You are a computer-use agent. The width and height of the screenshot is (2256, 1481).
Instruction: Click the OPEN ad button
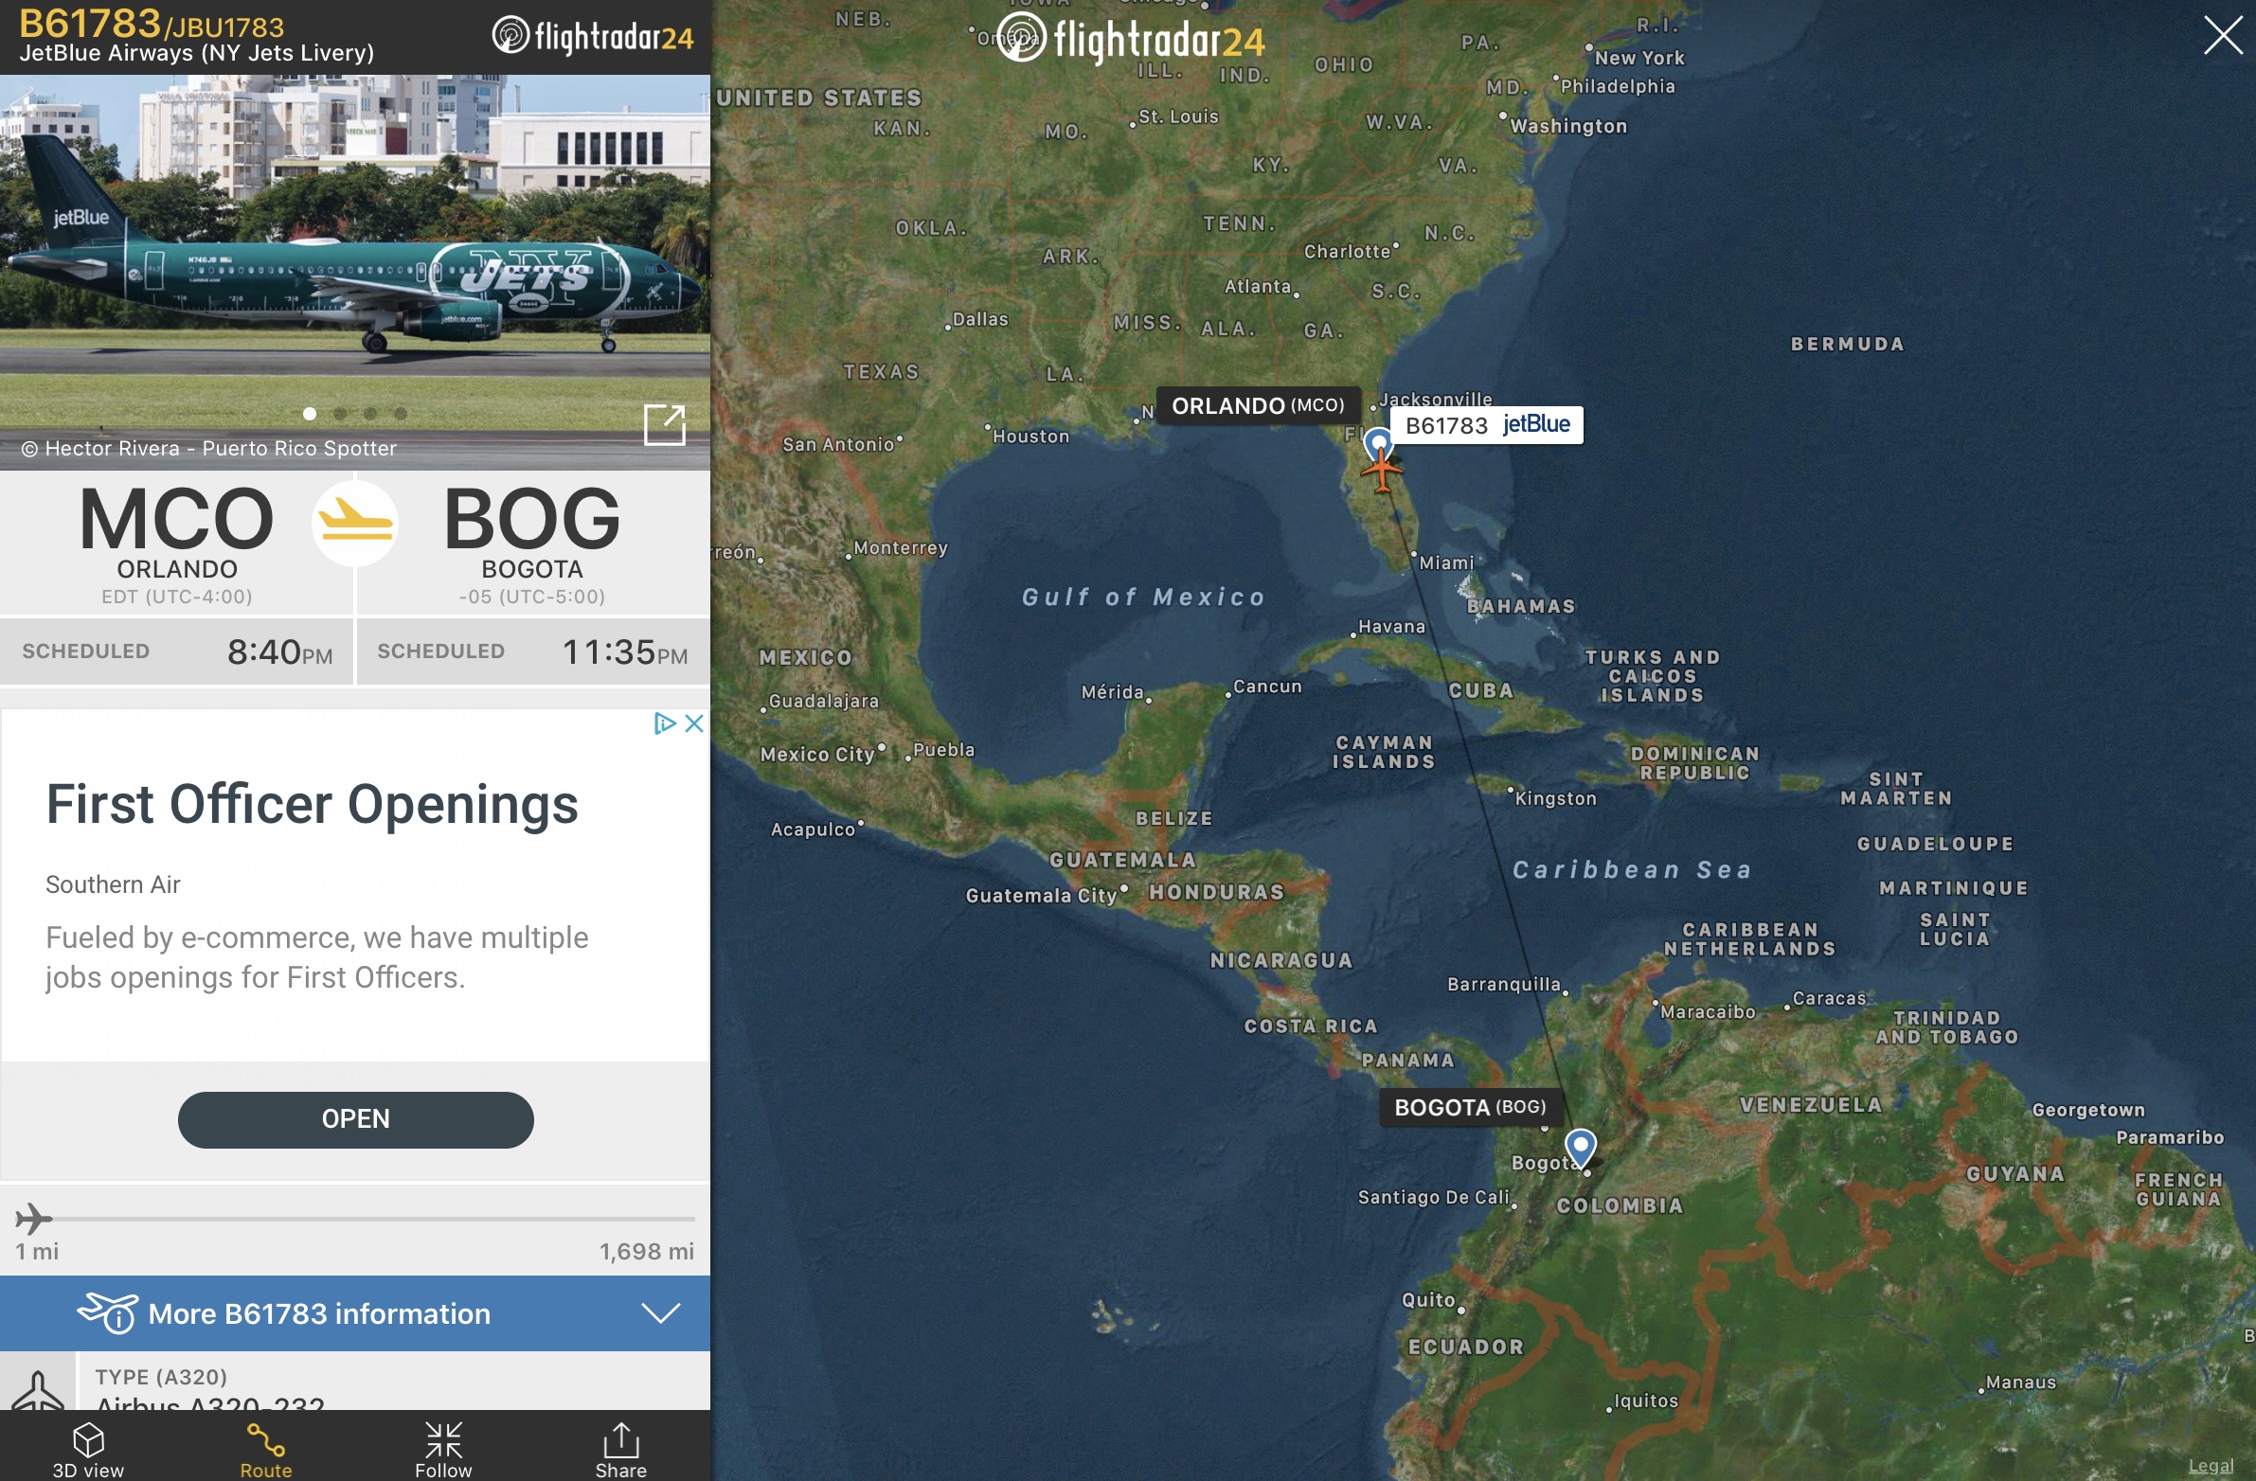click(x=355, y=1120)
